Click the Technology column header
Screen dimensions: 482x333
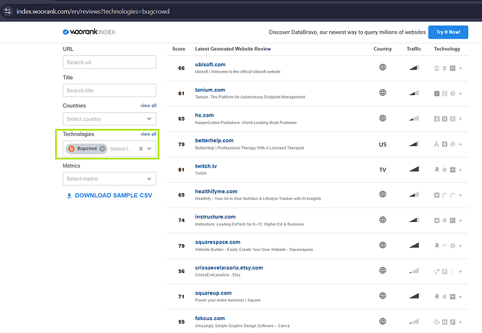click(x=447, y=49)
